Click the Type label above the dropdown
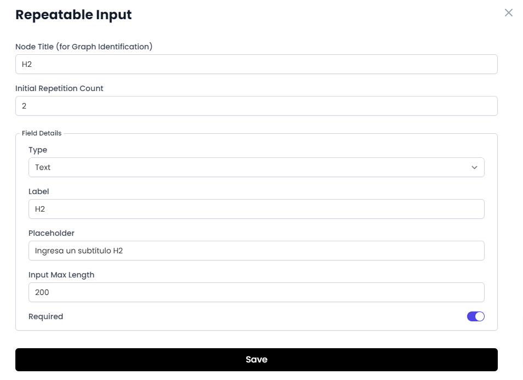This screenshot has height=380, width=523. tap(38, 150)
